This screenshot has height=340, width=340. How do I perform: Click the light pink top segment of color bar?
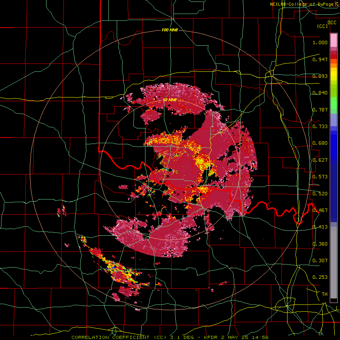(x=334, y=40)
